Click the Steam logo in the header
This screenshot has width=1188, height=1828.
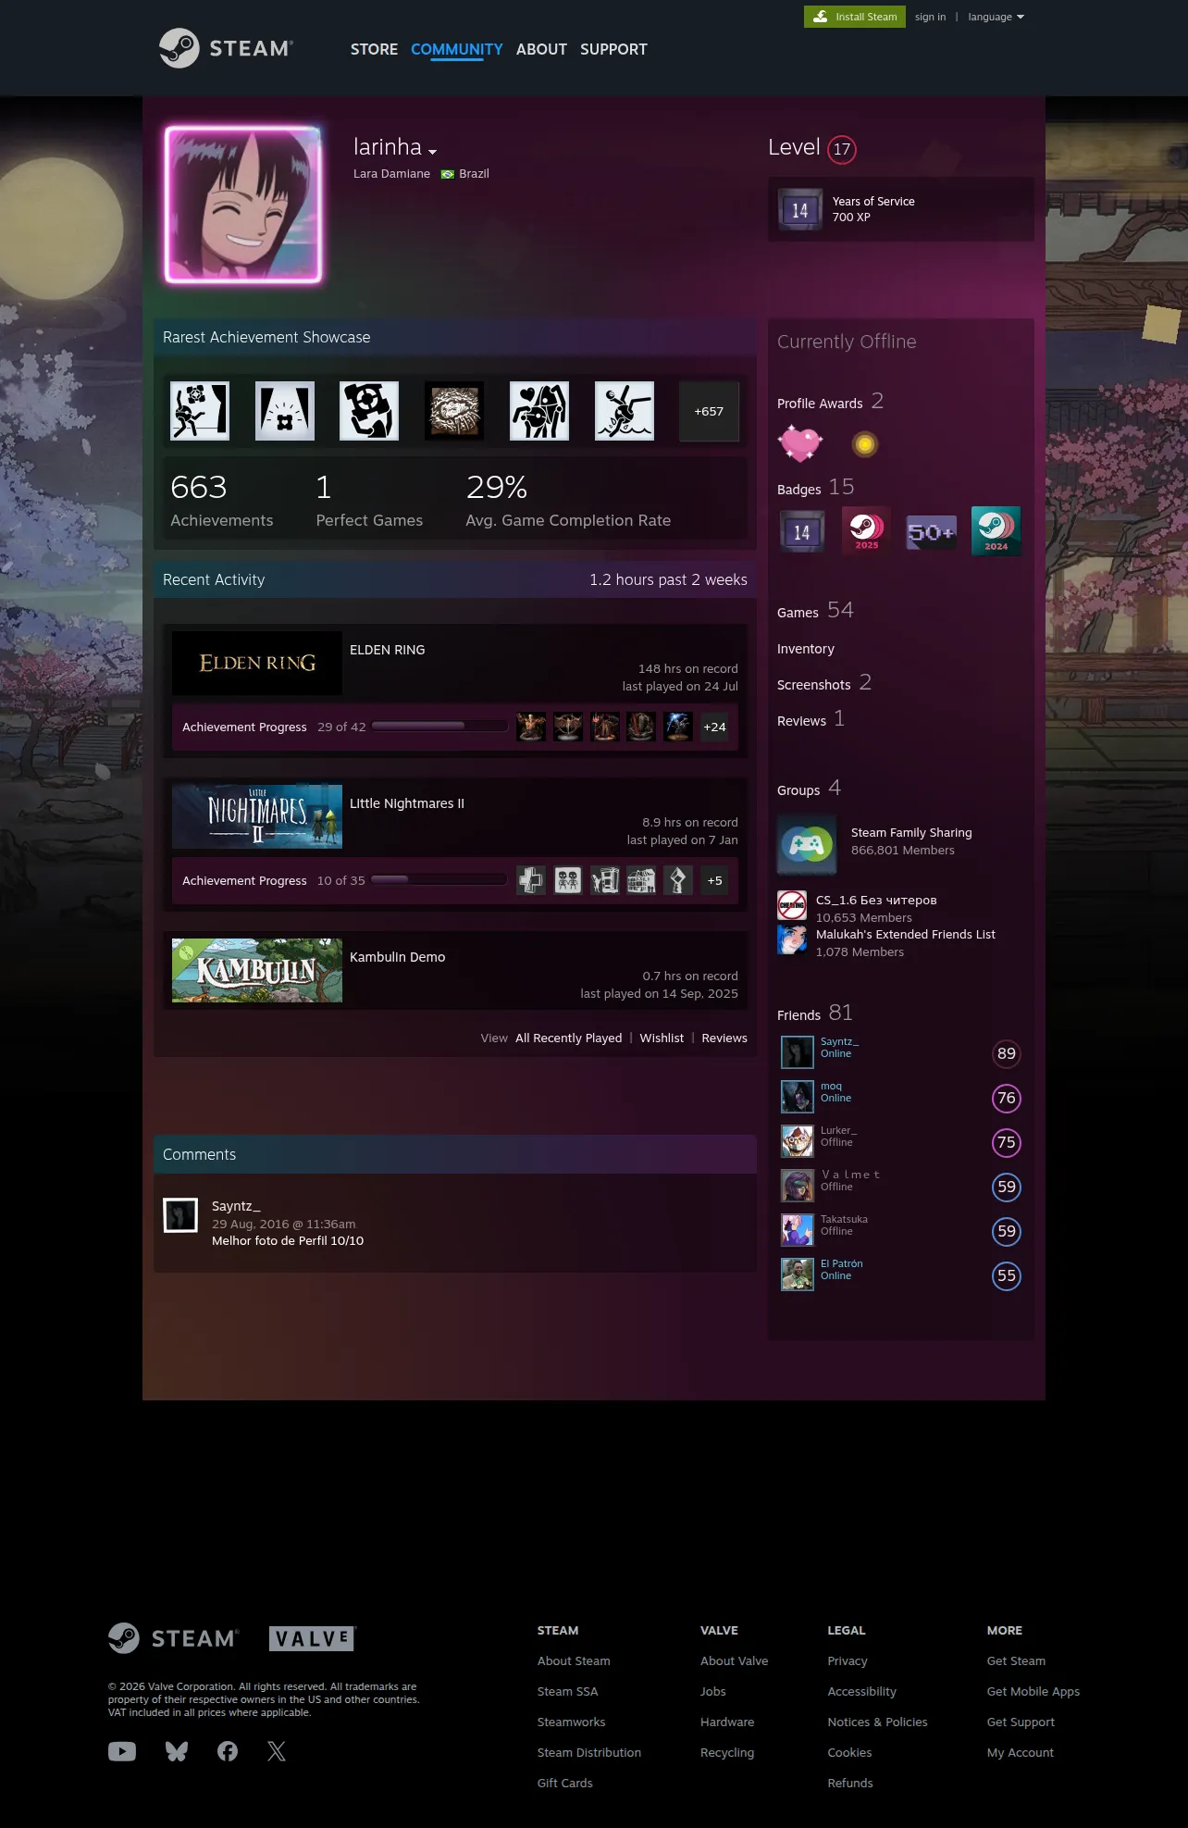click(226, 48)
